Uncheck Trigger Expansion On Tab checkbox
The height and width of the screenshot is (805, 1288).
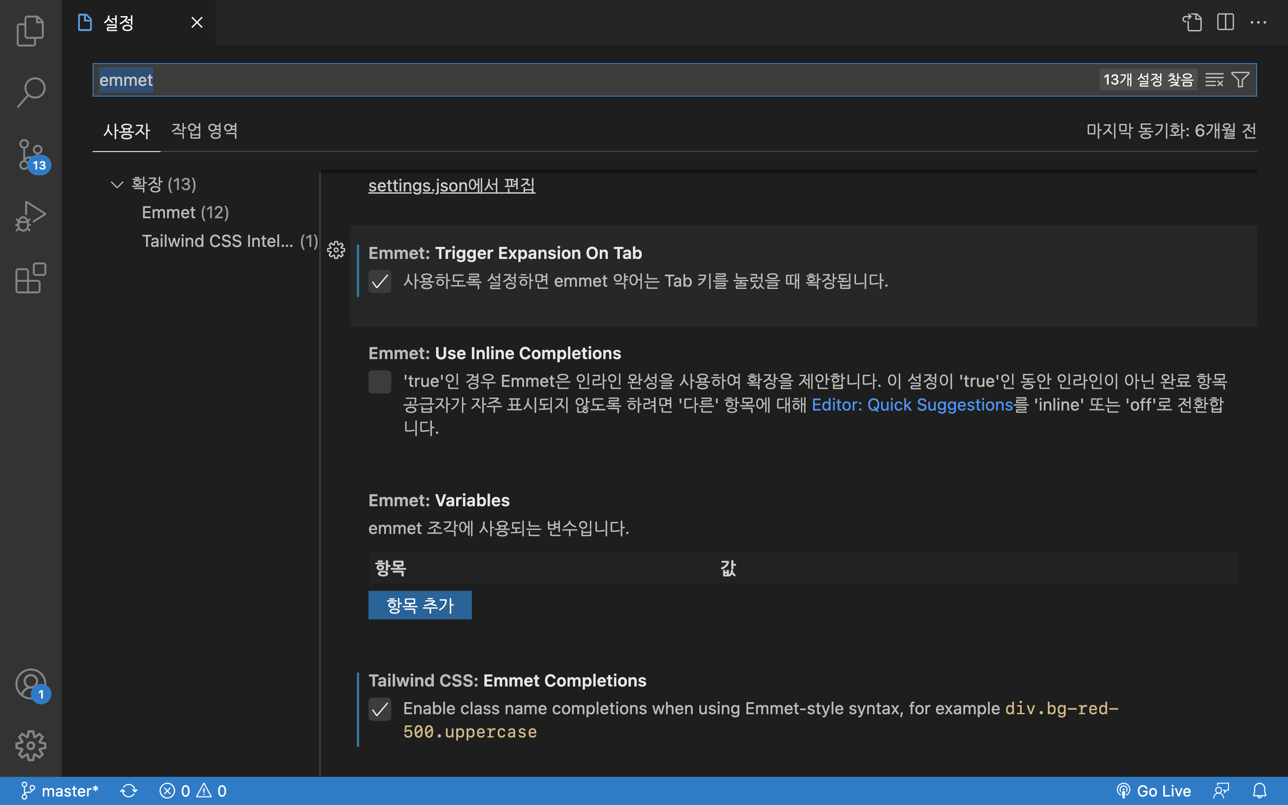380,281
